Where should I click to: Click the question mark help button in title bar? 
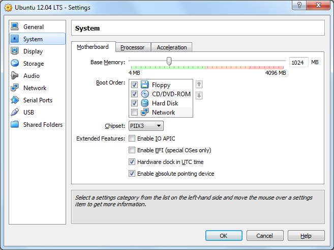pyautogui.click(x=299, y=5)
